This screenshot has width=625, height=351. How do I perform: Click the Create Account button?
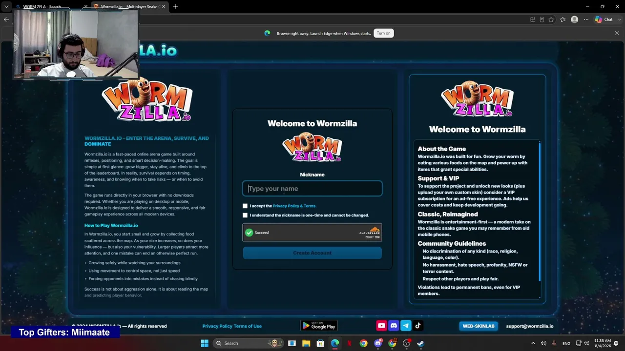click(x=312, y=253)
